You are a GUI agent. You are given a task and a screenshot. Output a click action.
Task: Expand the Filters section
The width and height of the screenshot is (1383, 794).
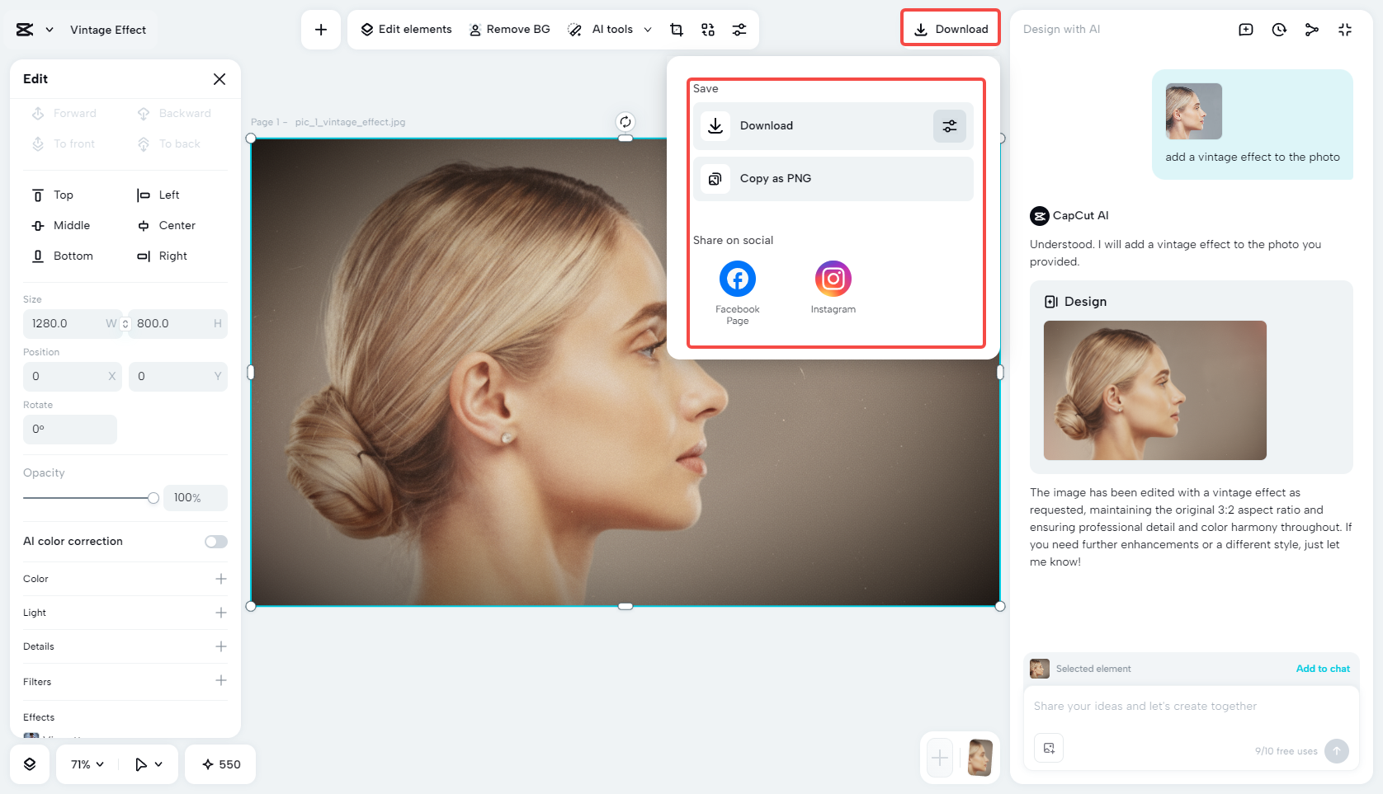pos(221,680)
